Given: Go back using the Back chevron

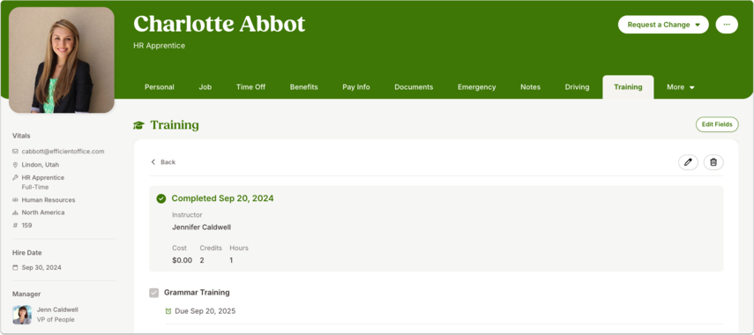Looking at the screenshot, I should click(x=163, y=162).
